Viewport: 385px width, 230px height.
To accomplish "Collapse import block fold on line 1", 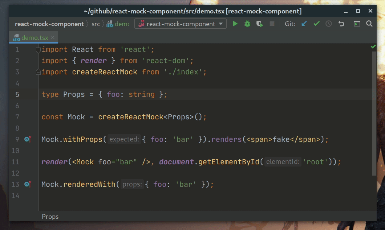I will pyautogui.click(x=38, y=50).
